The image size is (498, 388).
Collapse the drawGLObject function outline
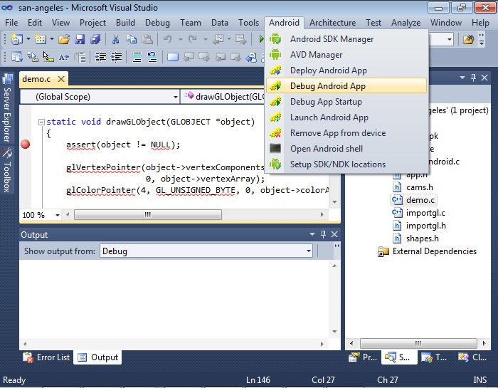coord(41,122)
